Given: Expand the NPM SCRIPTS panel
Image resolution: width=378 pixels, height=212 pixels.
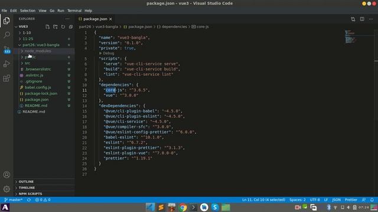Looking at the screenshot, I should tap(30, 194).
